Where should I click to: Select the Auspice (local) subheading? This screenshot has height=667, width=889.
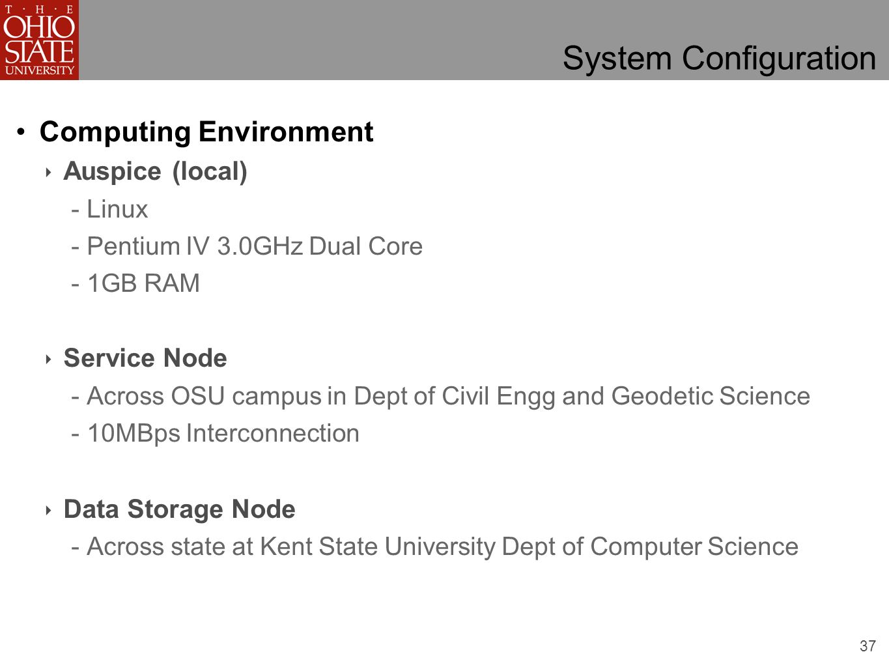pyautogui.click(x=156, y=172)
